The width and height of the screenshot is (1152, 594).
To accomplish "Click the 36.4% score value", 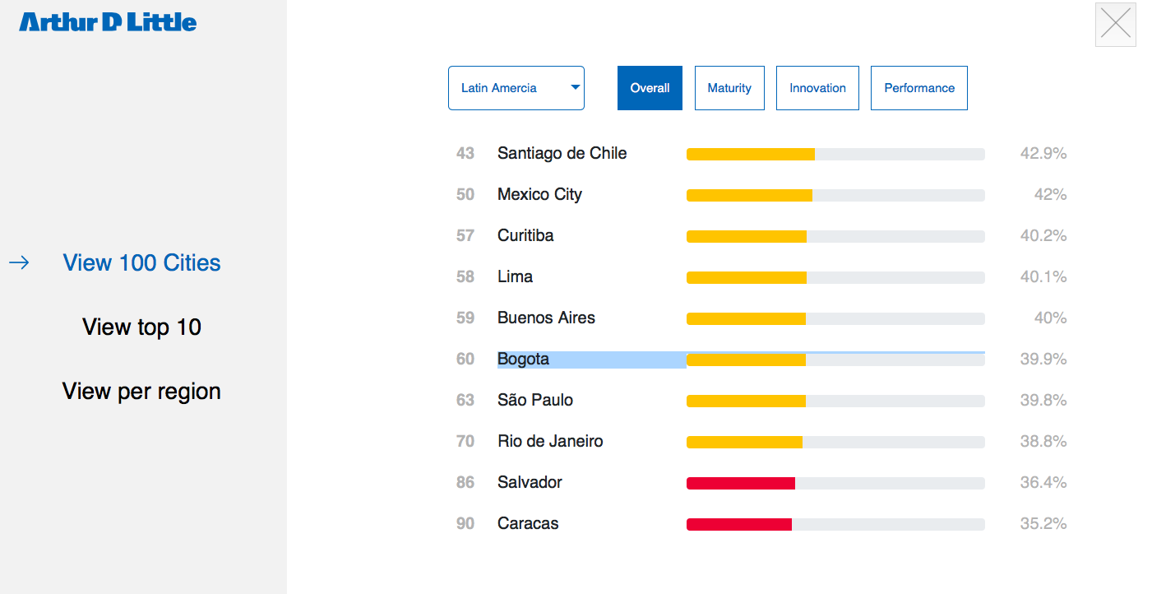I will click(x=1043, y=482).
